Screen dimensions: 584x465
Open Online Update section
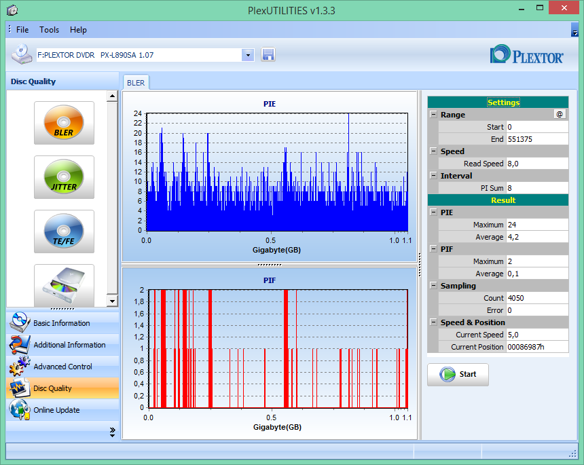click(x=62, y=410)
